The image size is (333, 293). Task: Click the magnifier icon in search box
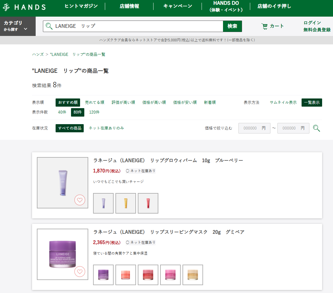pyautogui.click(x=49, y=26)
